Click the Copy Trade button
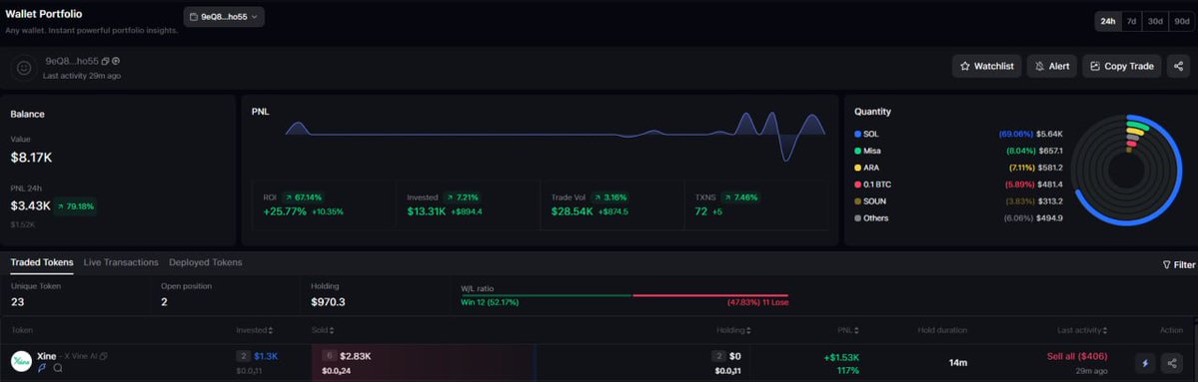1198x382 pixels. pyautogui.click(x=1122, y=67)
